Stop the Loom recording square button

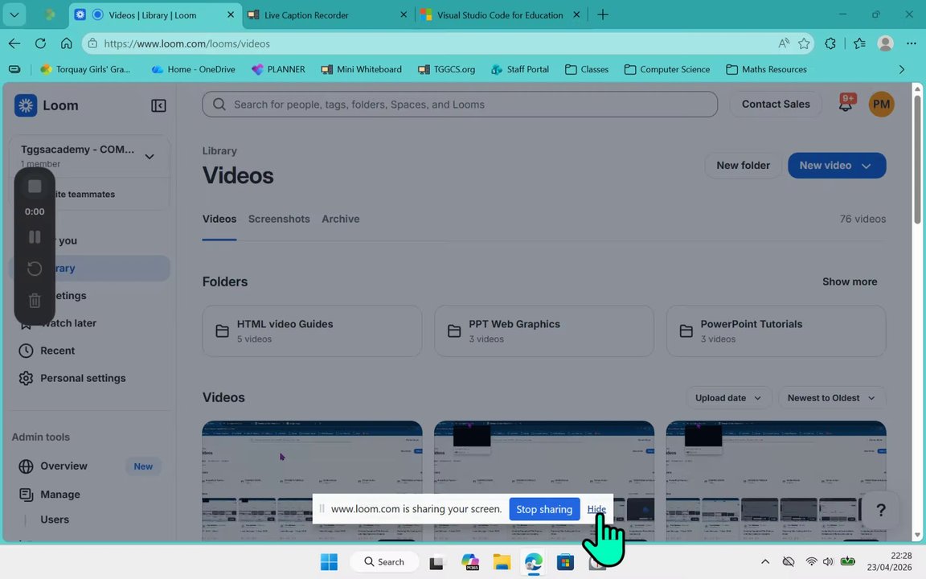35,186
